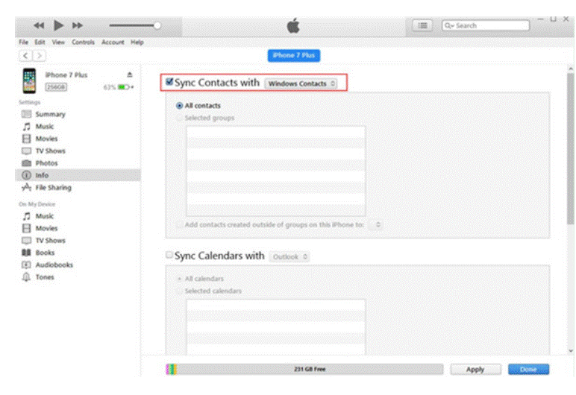Click the Tones bell icon
The height and width of the screenshot is (395, 576).
point(26,276)
